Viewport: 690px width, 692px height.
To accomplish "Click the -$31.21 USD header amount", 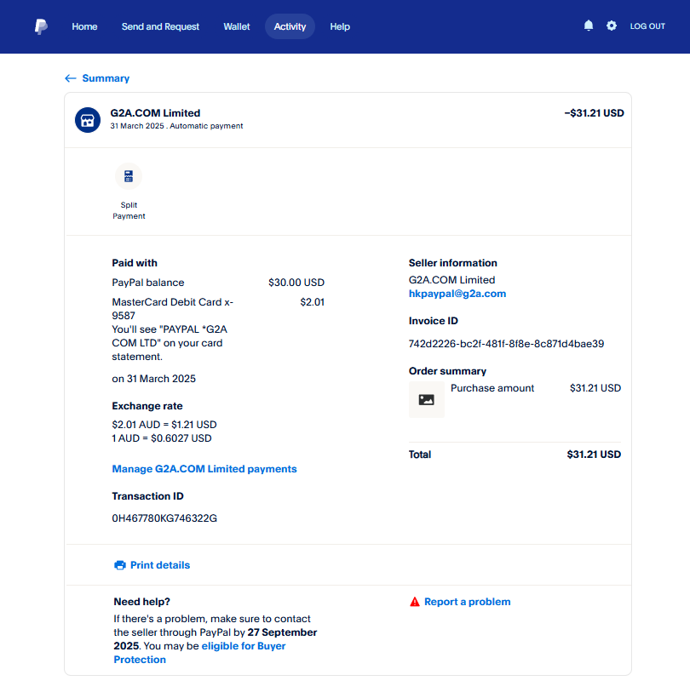I will point(594,113).
